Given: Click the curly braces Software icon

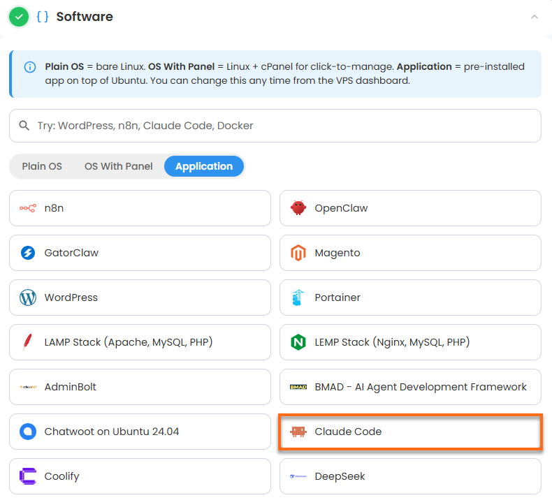Looking at the screenshot, I should (x=43, y=17).
